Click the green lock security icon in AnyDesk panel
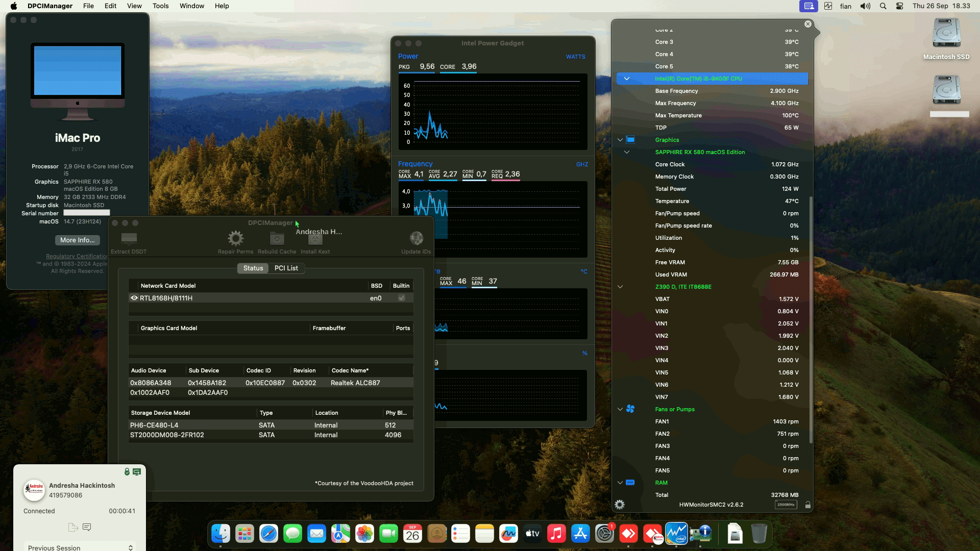This screenshot has height=551, width=980. tap(127, 472)
